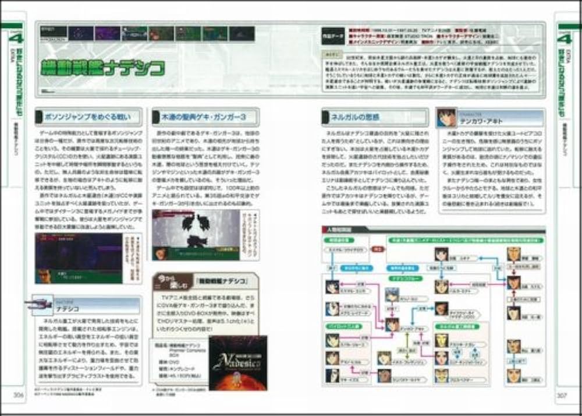Click the ネルガルの思惑 section heading
The image size is (582, 416).
tap(355, 117)
